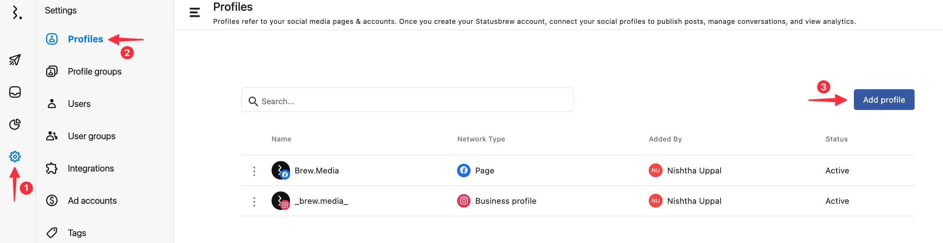Click the Settings gear icon

15,156
